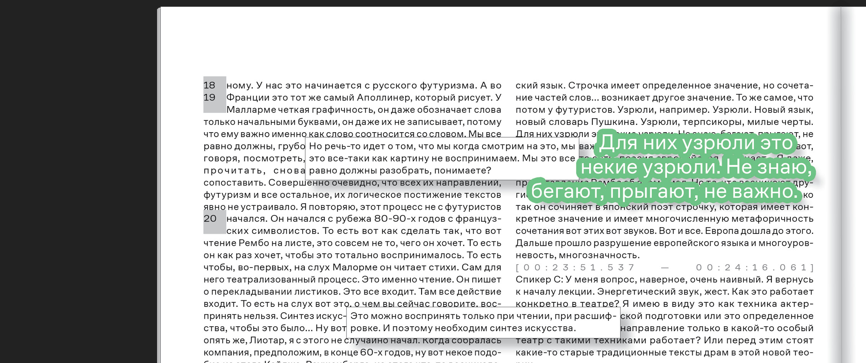Click the speaker label "Спикер С:"
866x363 pixels.
540,279
